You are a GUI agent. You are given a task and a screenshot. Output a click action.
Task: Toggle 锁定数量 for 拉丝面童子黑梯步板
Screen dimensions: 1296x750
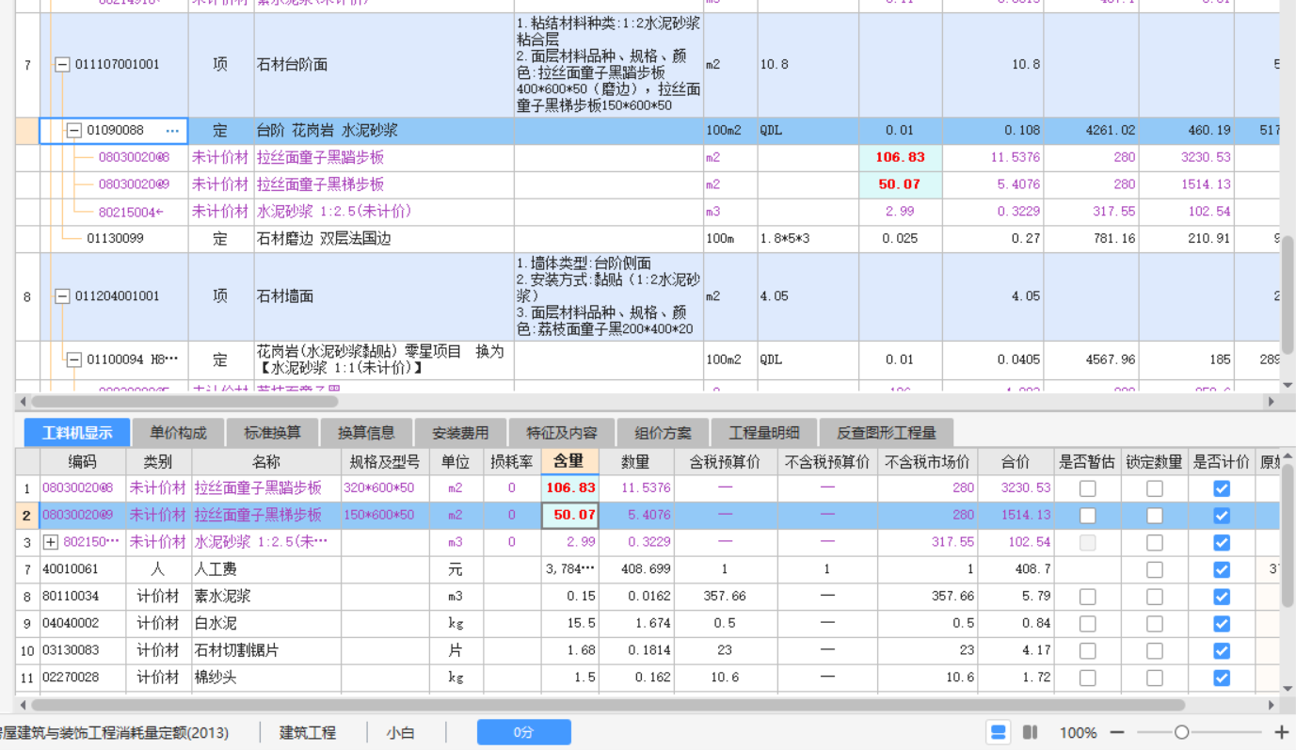tap(1154, 516)
